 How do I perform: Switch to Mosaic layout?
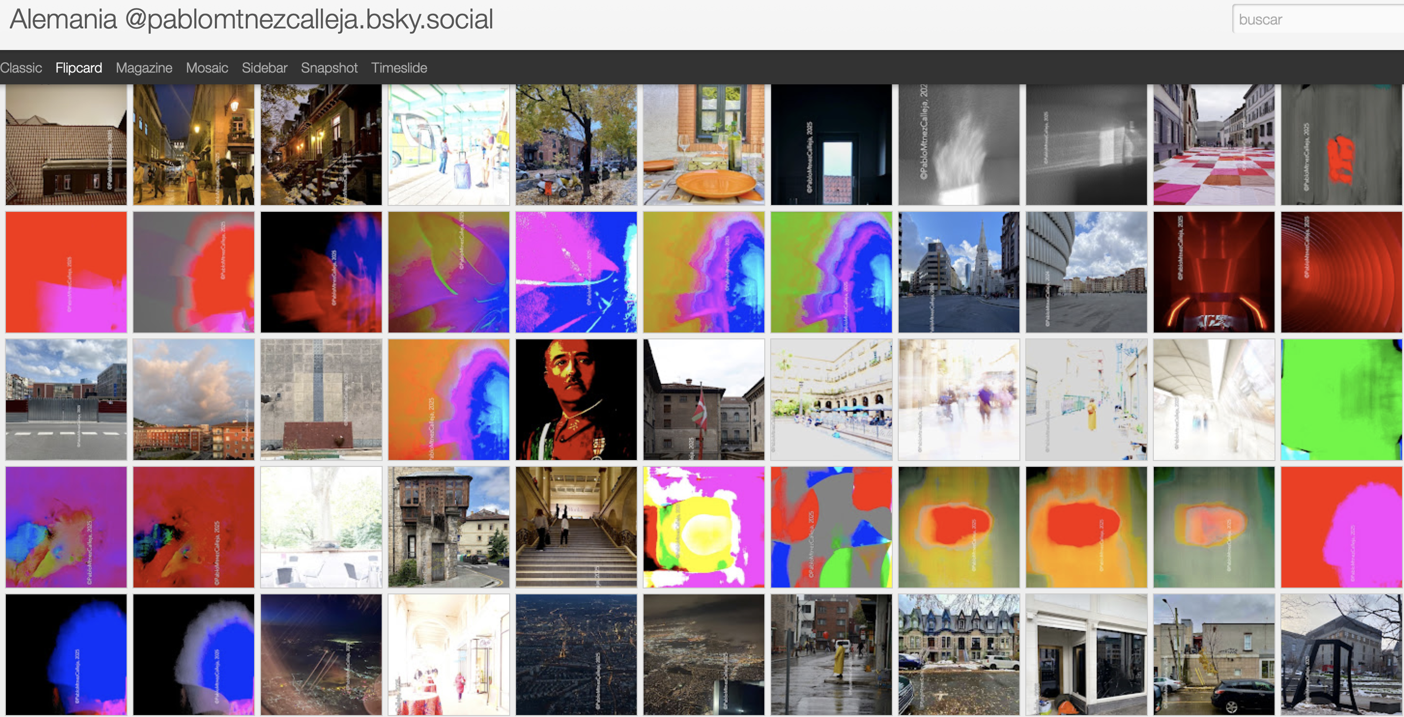pos(207,68)
